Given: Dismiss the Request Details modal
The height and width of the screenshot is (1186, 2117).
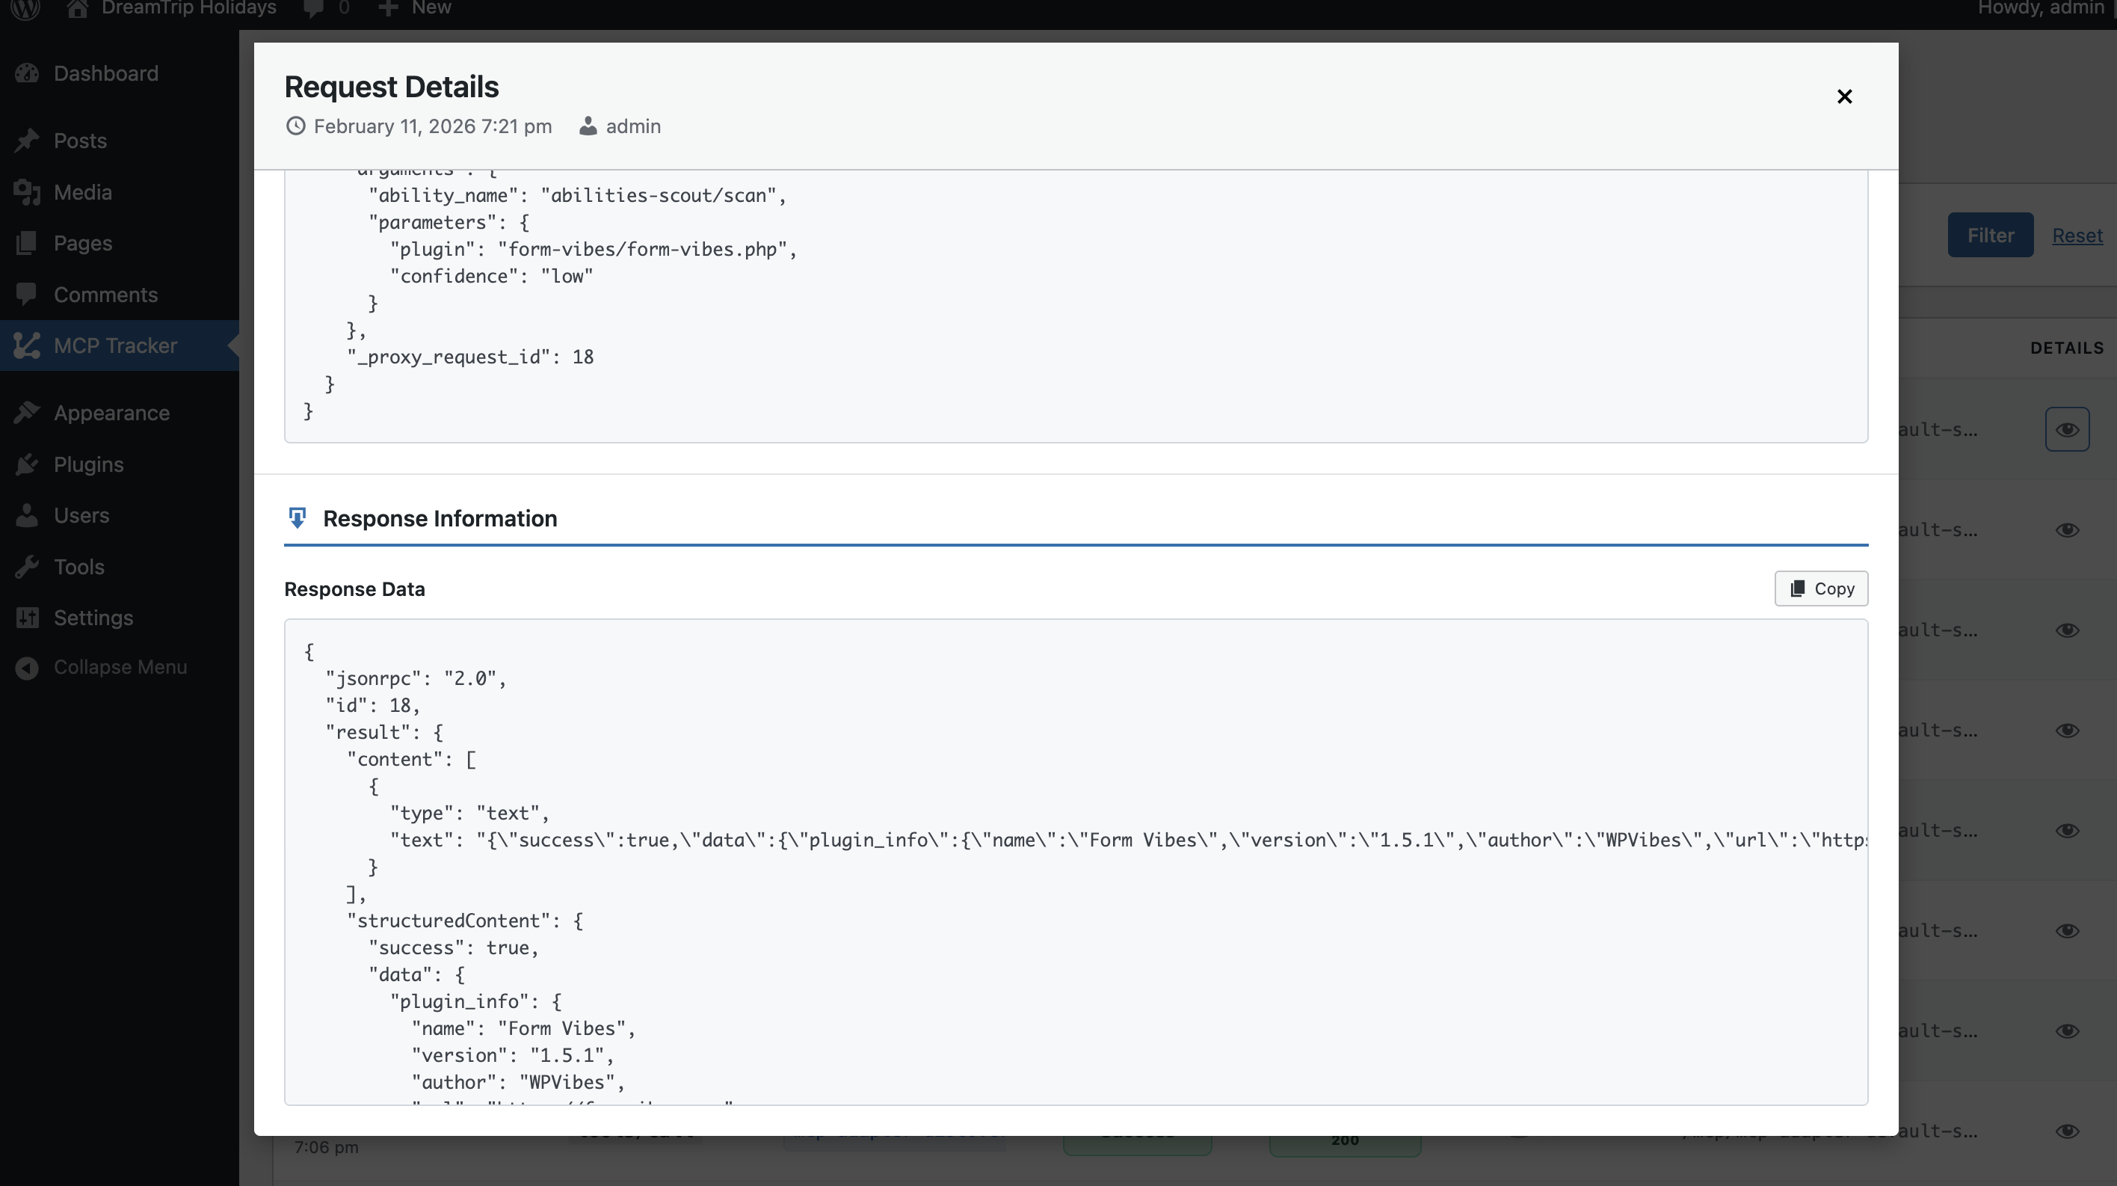Looking at the screenshot, I should pyautogui.click(x=1843, y=96).
